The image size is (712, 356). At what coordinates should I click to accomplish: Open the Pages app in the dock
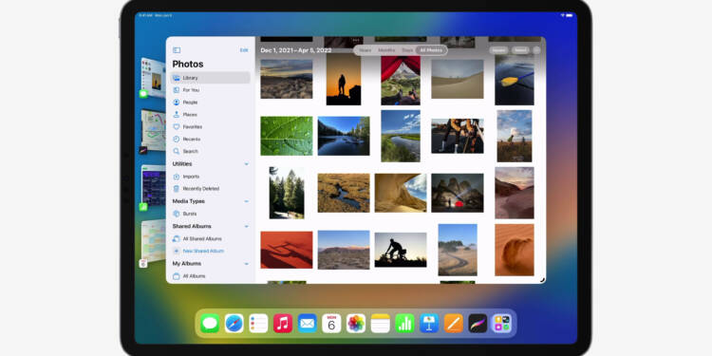coord(454,324)
